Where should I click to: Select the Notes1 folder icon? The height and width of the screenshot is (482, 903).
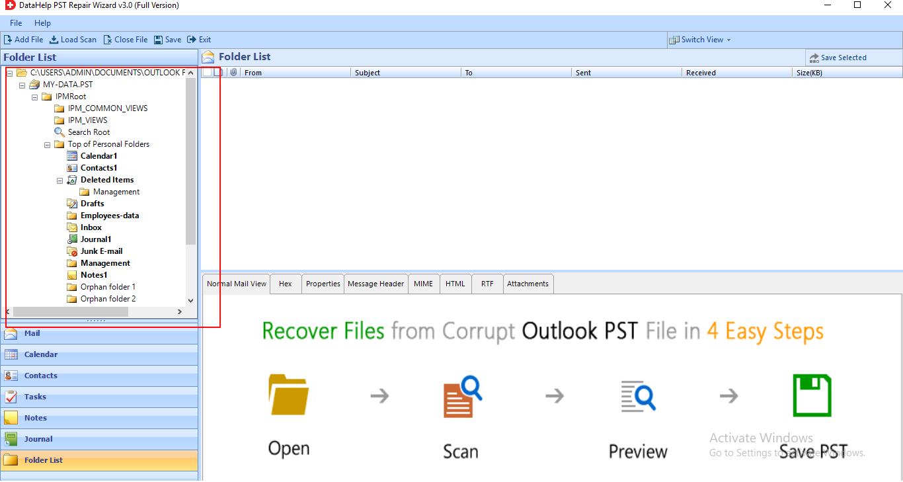pyautogui.click(x=72, y=275)
